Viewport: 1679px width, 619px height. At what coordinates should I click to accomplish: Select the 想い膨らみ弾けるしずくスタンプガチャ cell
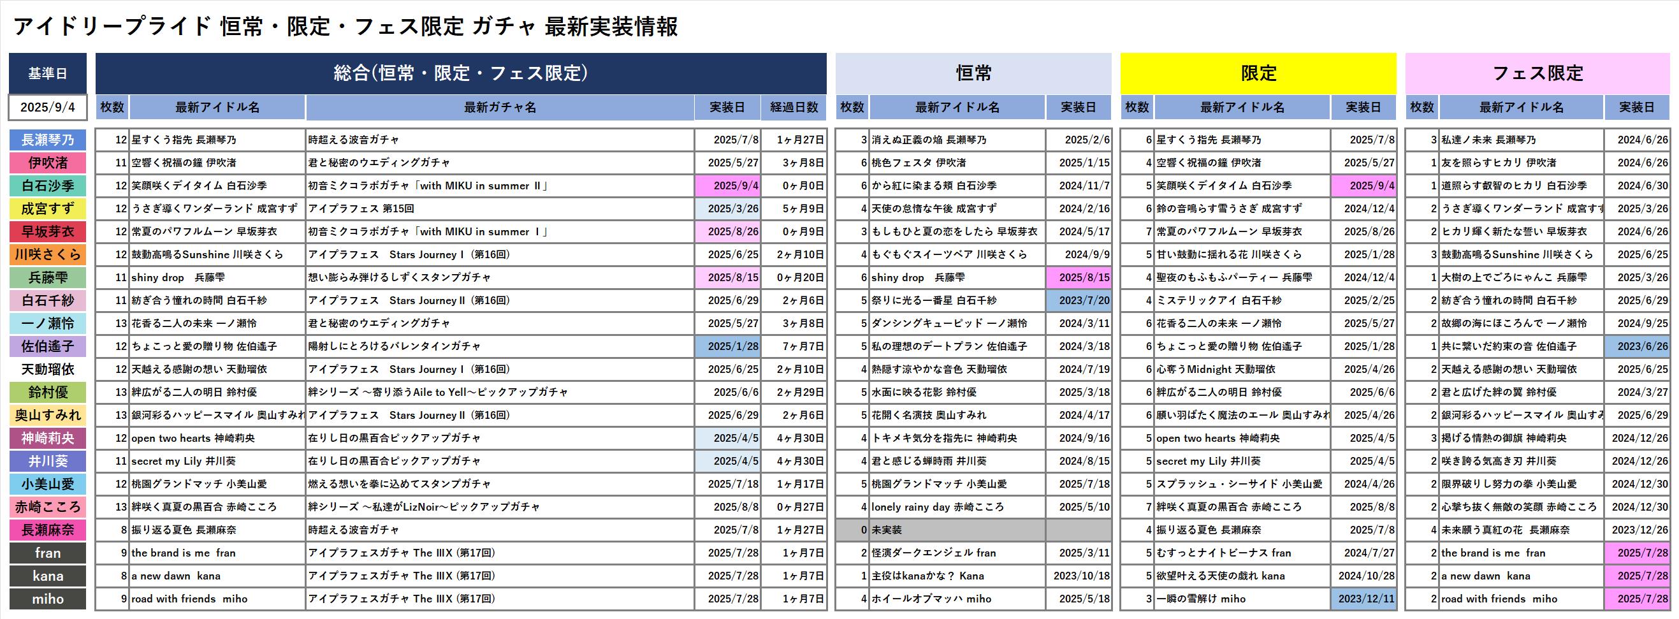coord(499,277)
